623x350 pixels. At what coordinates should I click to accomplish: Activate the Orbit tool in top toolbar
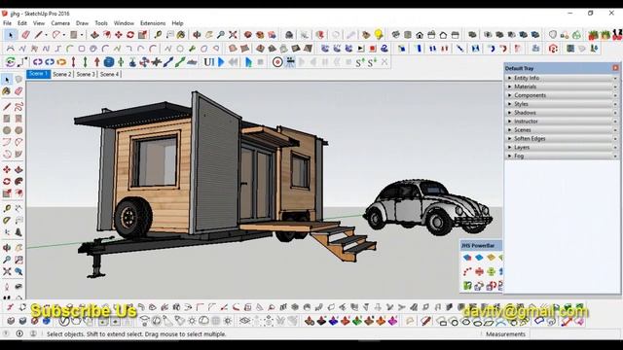pos(197,35)
